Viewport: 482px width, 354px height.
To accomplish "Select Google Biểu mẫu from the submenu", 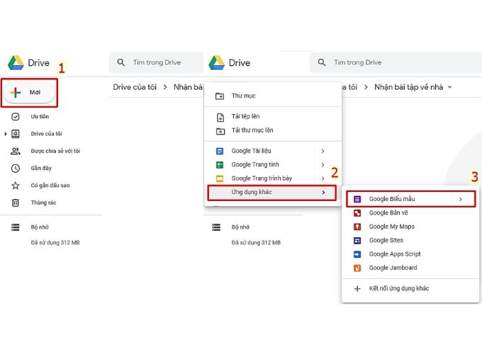I will (x=410, y=199).
